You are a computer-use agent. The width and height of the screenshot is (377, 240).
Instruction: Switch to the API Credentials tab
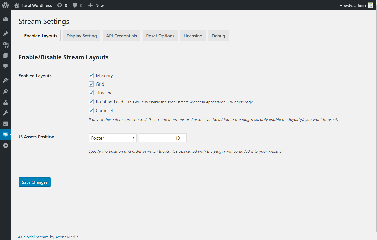pos(121,36)
